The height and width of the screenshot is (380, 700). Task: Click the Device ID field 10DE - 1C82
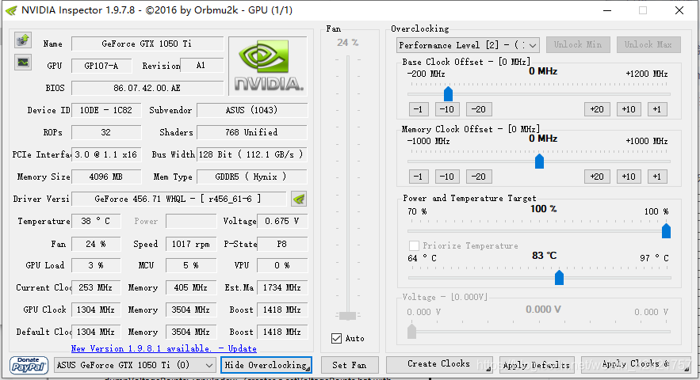[x=106, y=110]
